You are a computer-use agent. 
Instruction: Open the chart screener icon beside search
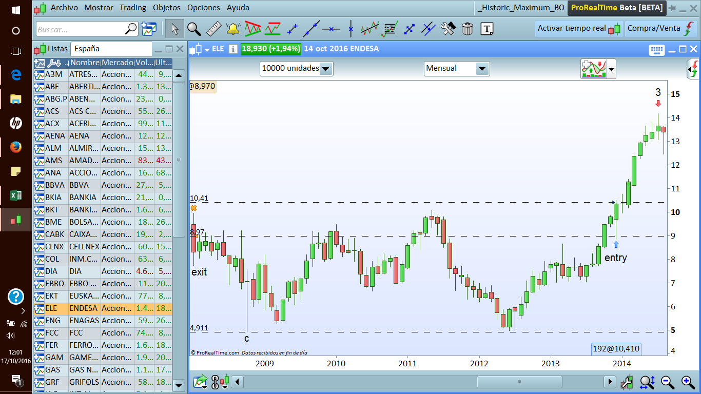point(149,29)
